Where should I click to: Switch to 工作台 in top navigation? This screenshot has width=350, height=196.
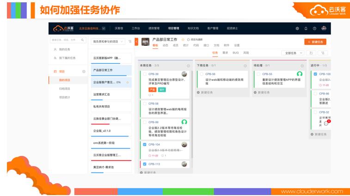136,28
